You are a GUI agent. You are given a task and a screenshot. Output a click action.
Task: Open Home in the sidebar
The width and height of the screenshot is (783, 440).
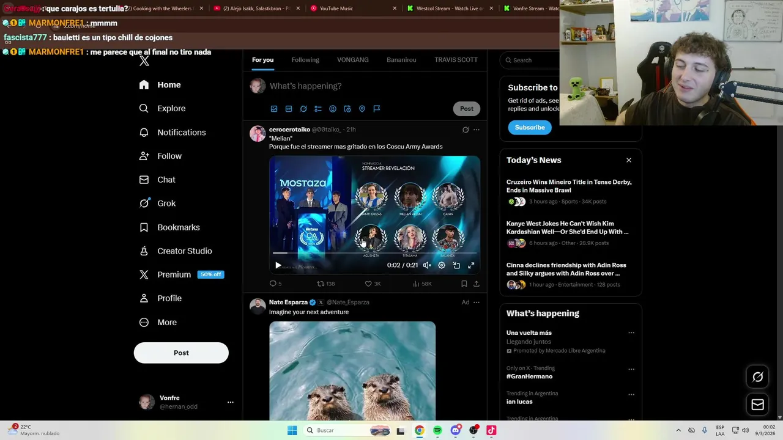(160, 85)
